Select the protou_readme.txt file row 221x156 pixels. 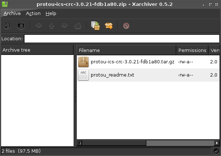(x=148, y=75)
